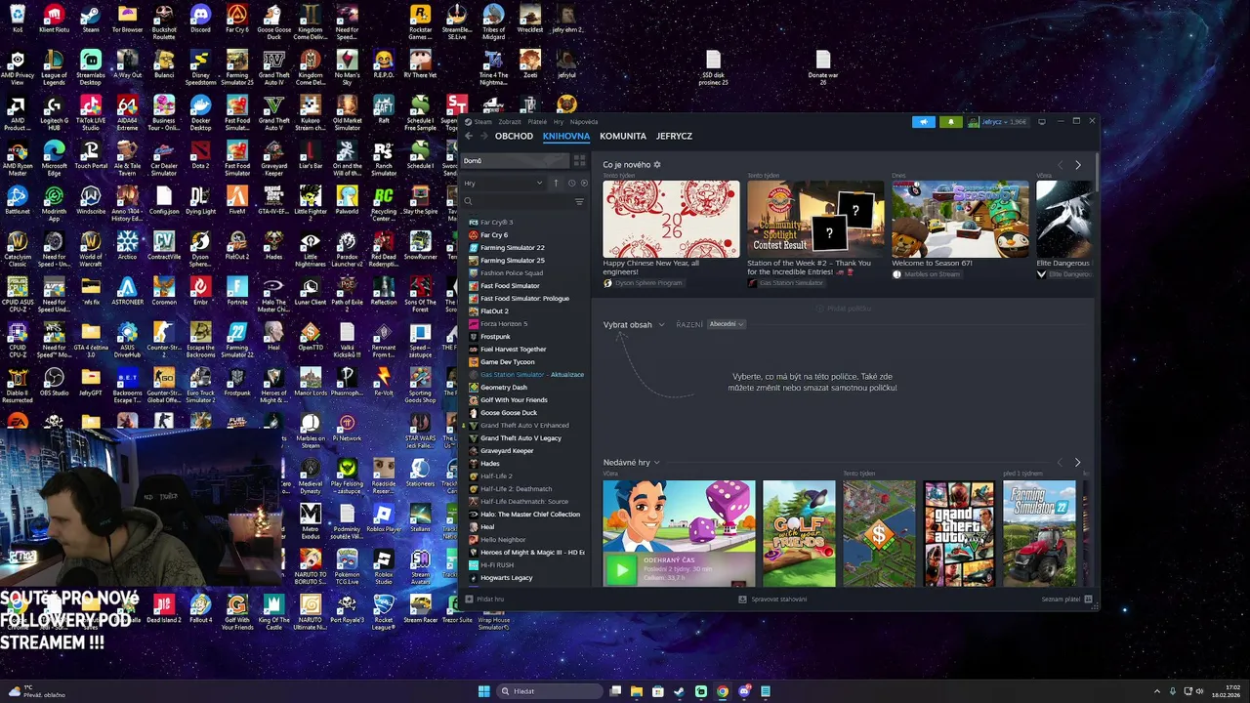
Task: Click Přidat poličku button
Action: click(x=844, y=309)
